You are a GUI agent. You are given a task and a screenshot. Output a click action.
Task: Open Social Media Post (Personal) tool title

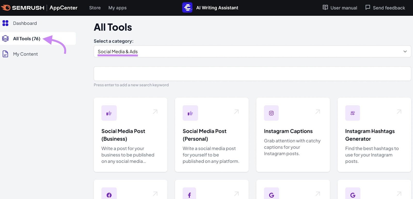(x=204, y=135)
